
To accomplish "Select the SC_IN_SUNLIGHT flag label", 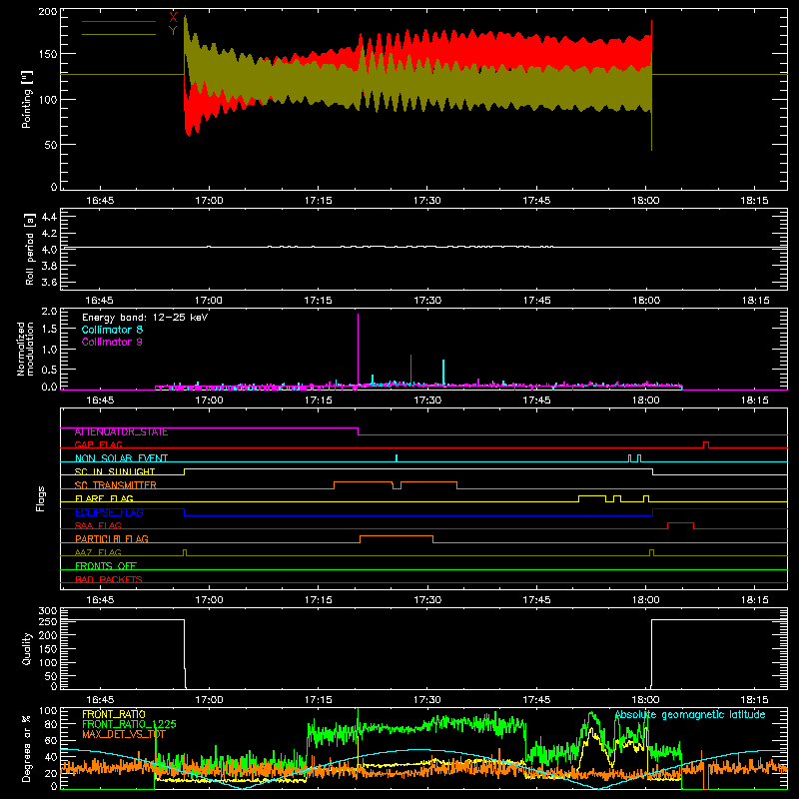I will pos(115,471).
